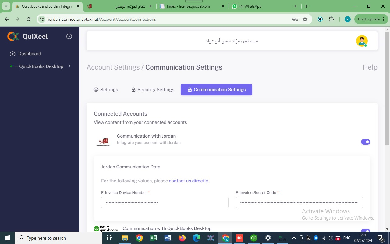The image size is (390, 244).
Task: Click the ENG language indicator
Action: [347, 238]
